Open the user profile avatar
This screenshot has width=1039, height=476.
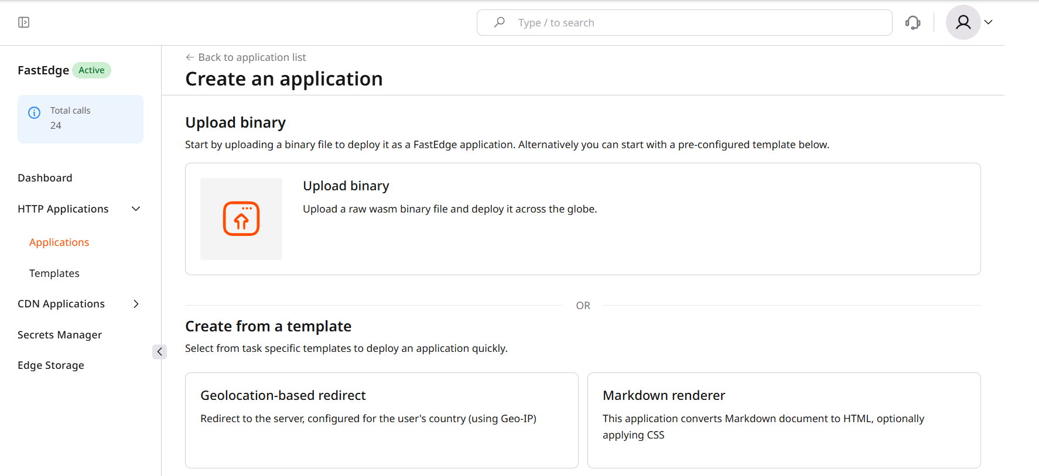963,22
